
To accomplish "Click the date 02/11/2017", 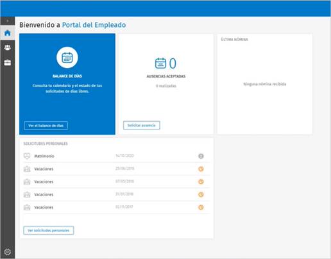I will (124, 207).
